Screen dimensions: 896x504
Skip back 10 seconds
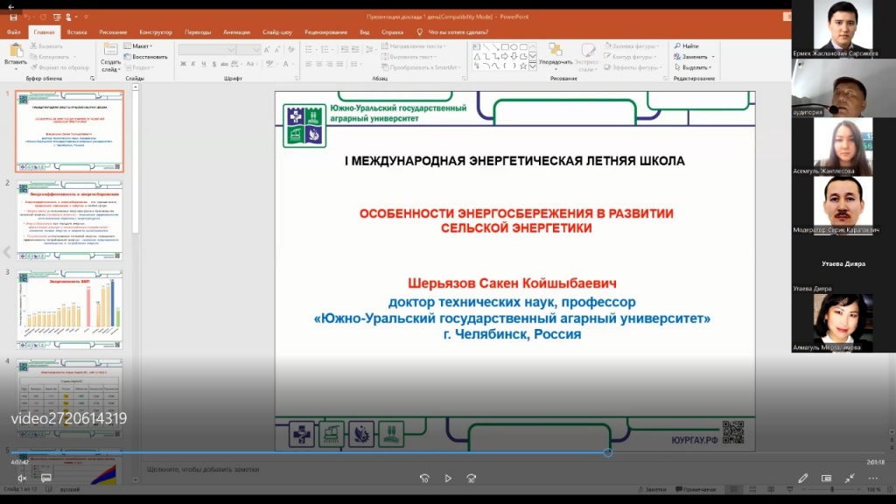(x=424, y=479)
